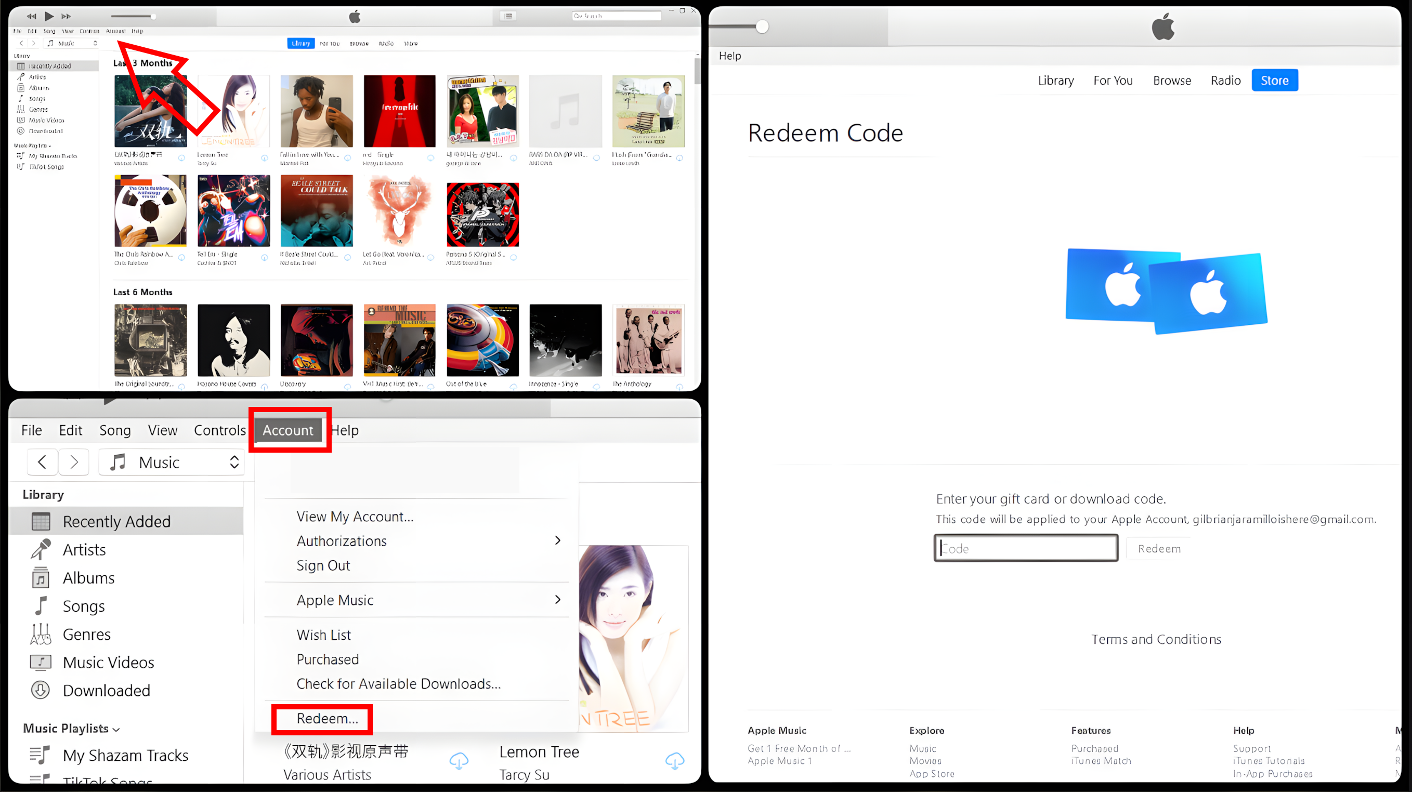The image size is (1412, 792).
Task: Open the Movies footer link under Explore
Action: coord(925,761)
